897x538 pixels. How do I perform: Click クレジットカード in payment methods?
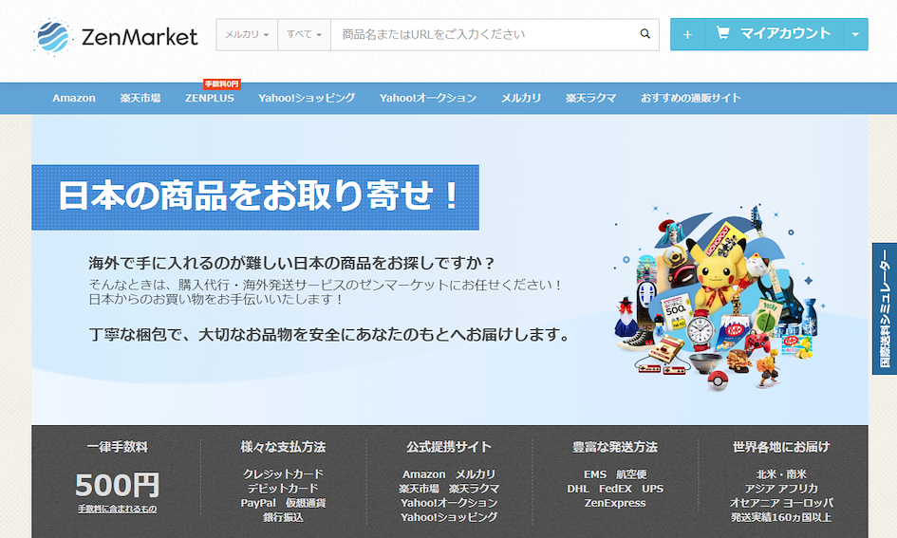[x=283, y=474]
